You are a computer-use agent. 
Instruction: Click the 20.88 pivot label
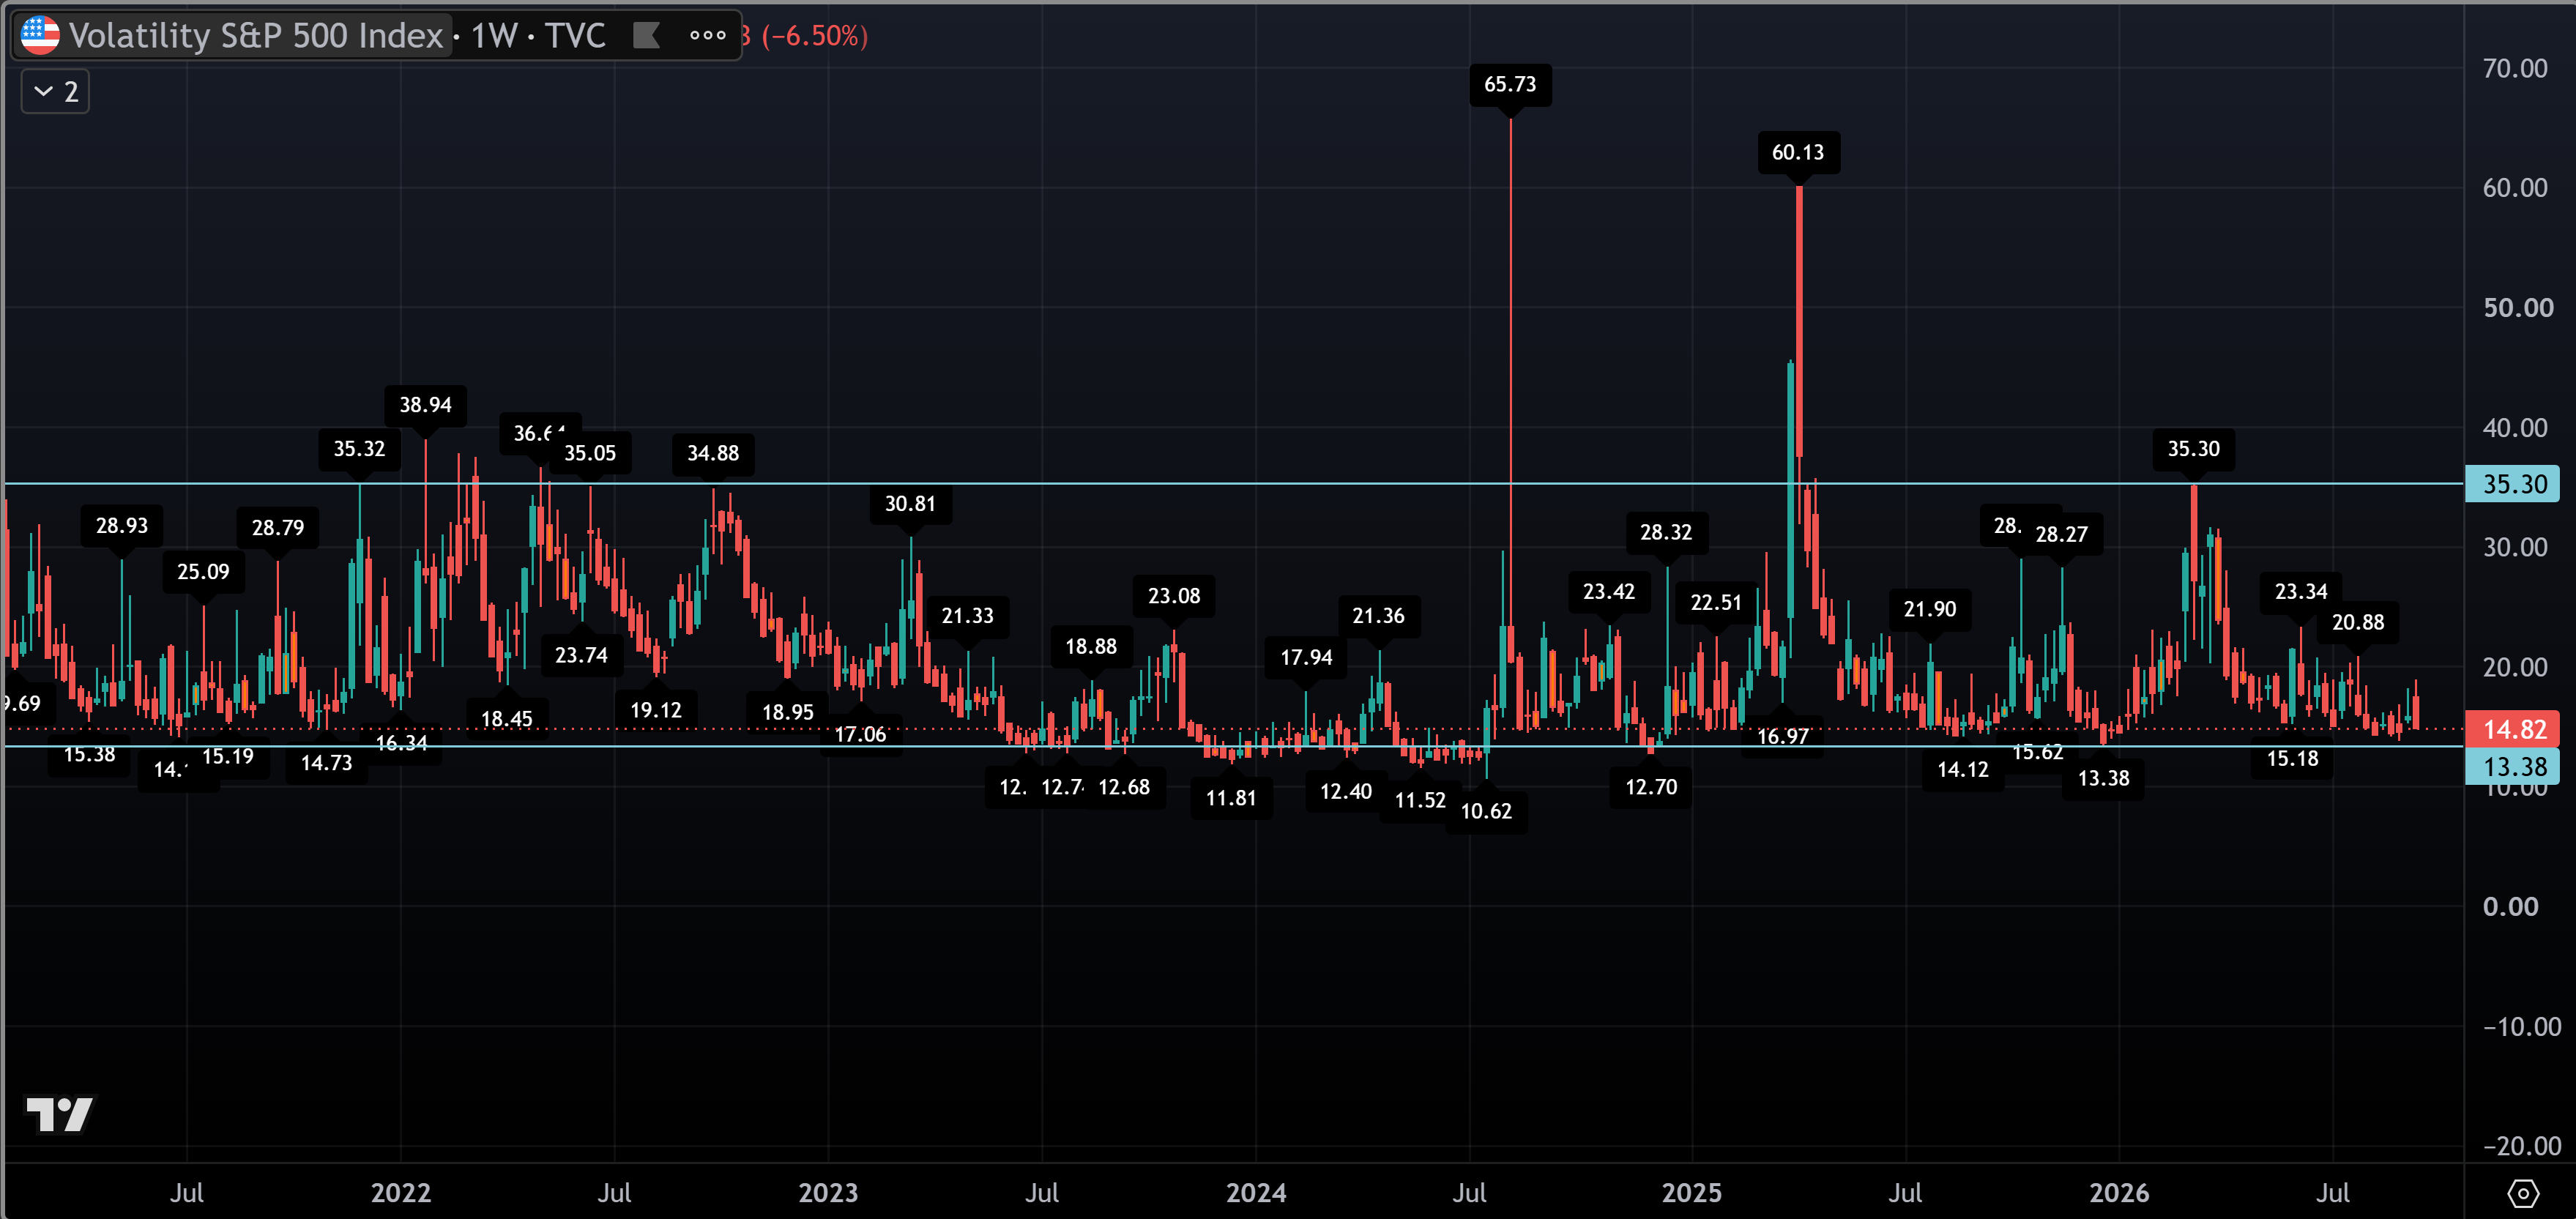(x=2358, y=623)
